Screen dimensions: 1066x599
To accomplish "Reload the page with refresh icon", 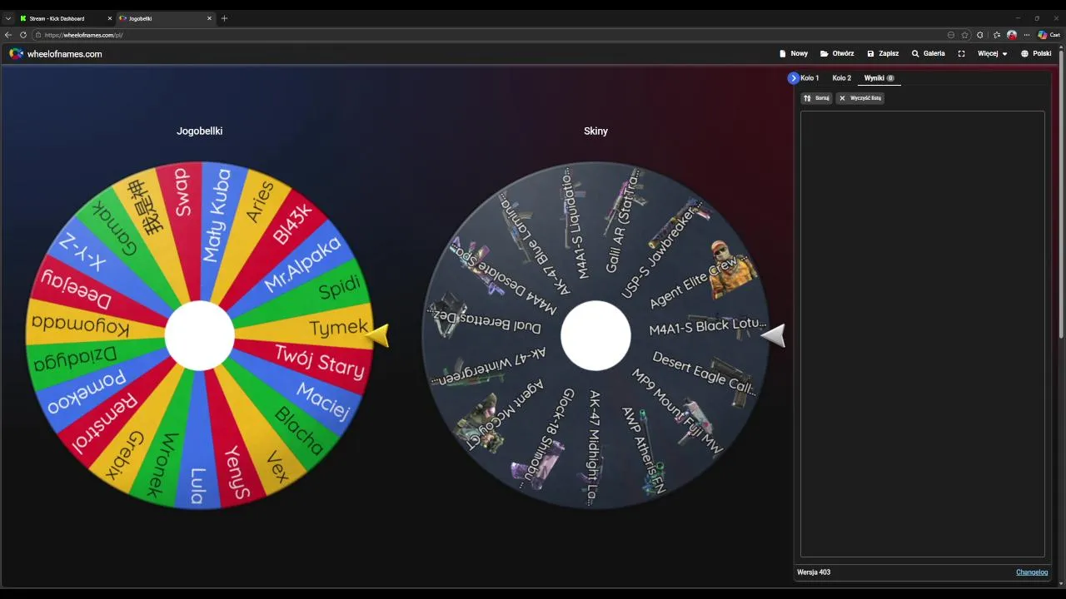I will pyautogui.click(x=22, y=35).
